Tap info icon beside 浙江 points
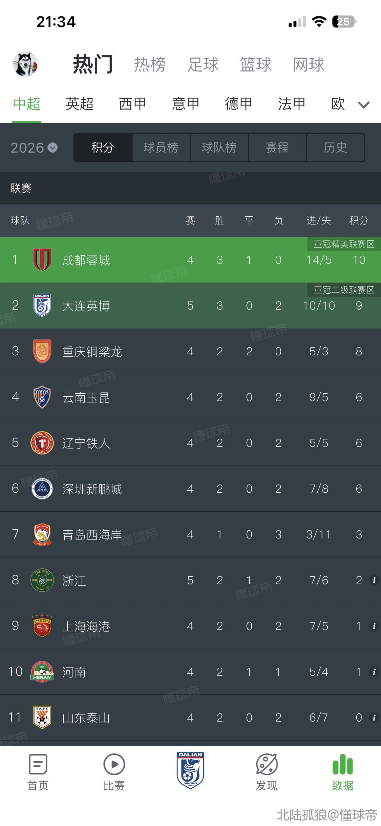This screenshot has height=826, width=381. 374,580
